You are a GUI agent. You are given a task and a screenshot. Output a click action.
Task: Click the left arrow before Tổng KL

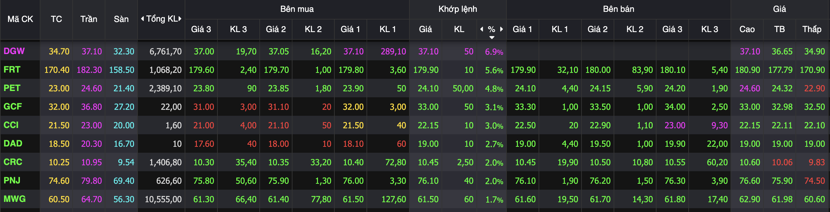[x=142, y=19]
